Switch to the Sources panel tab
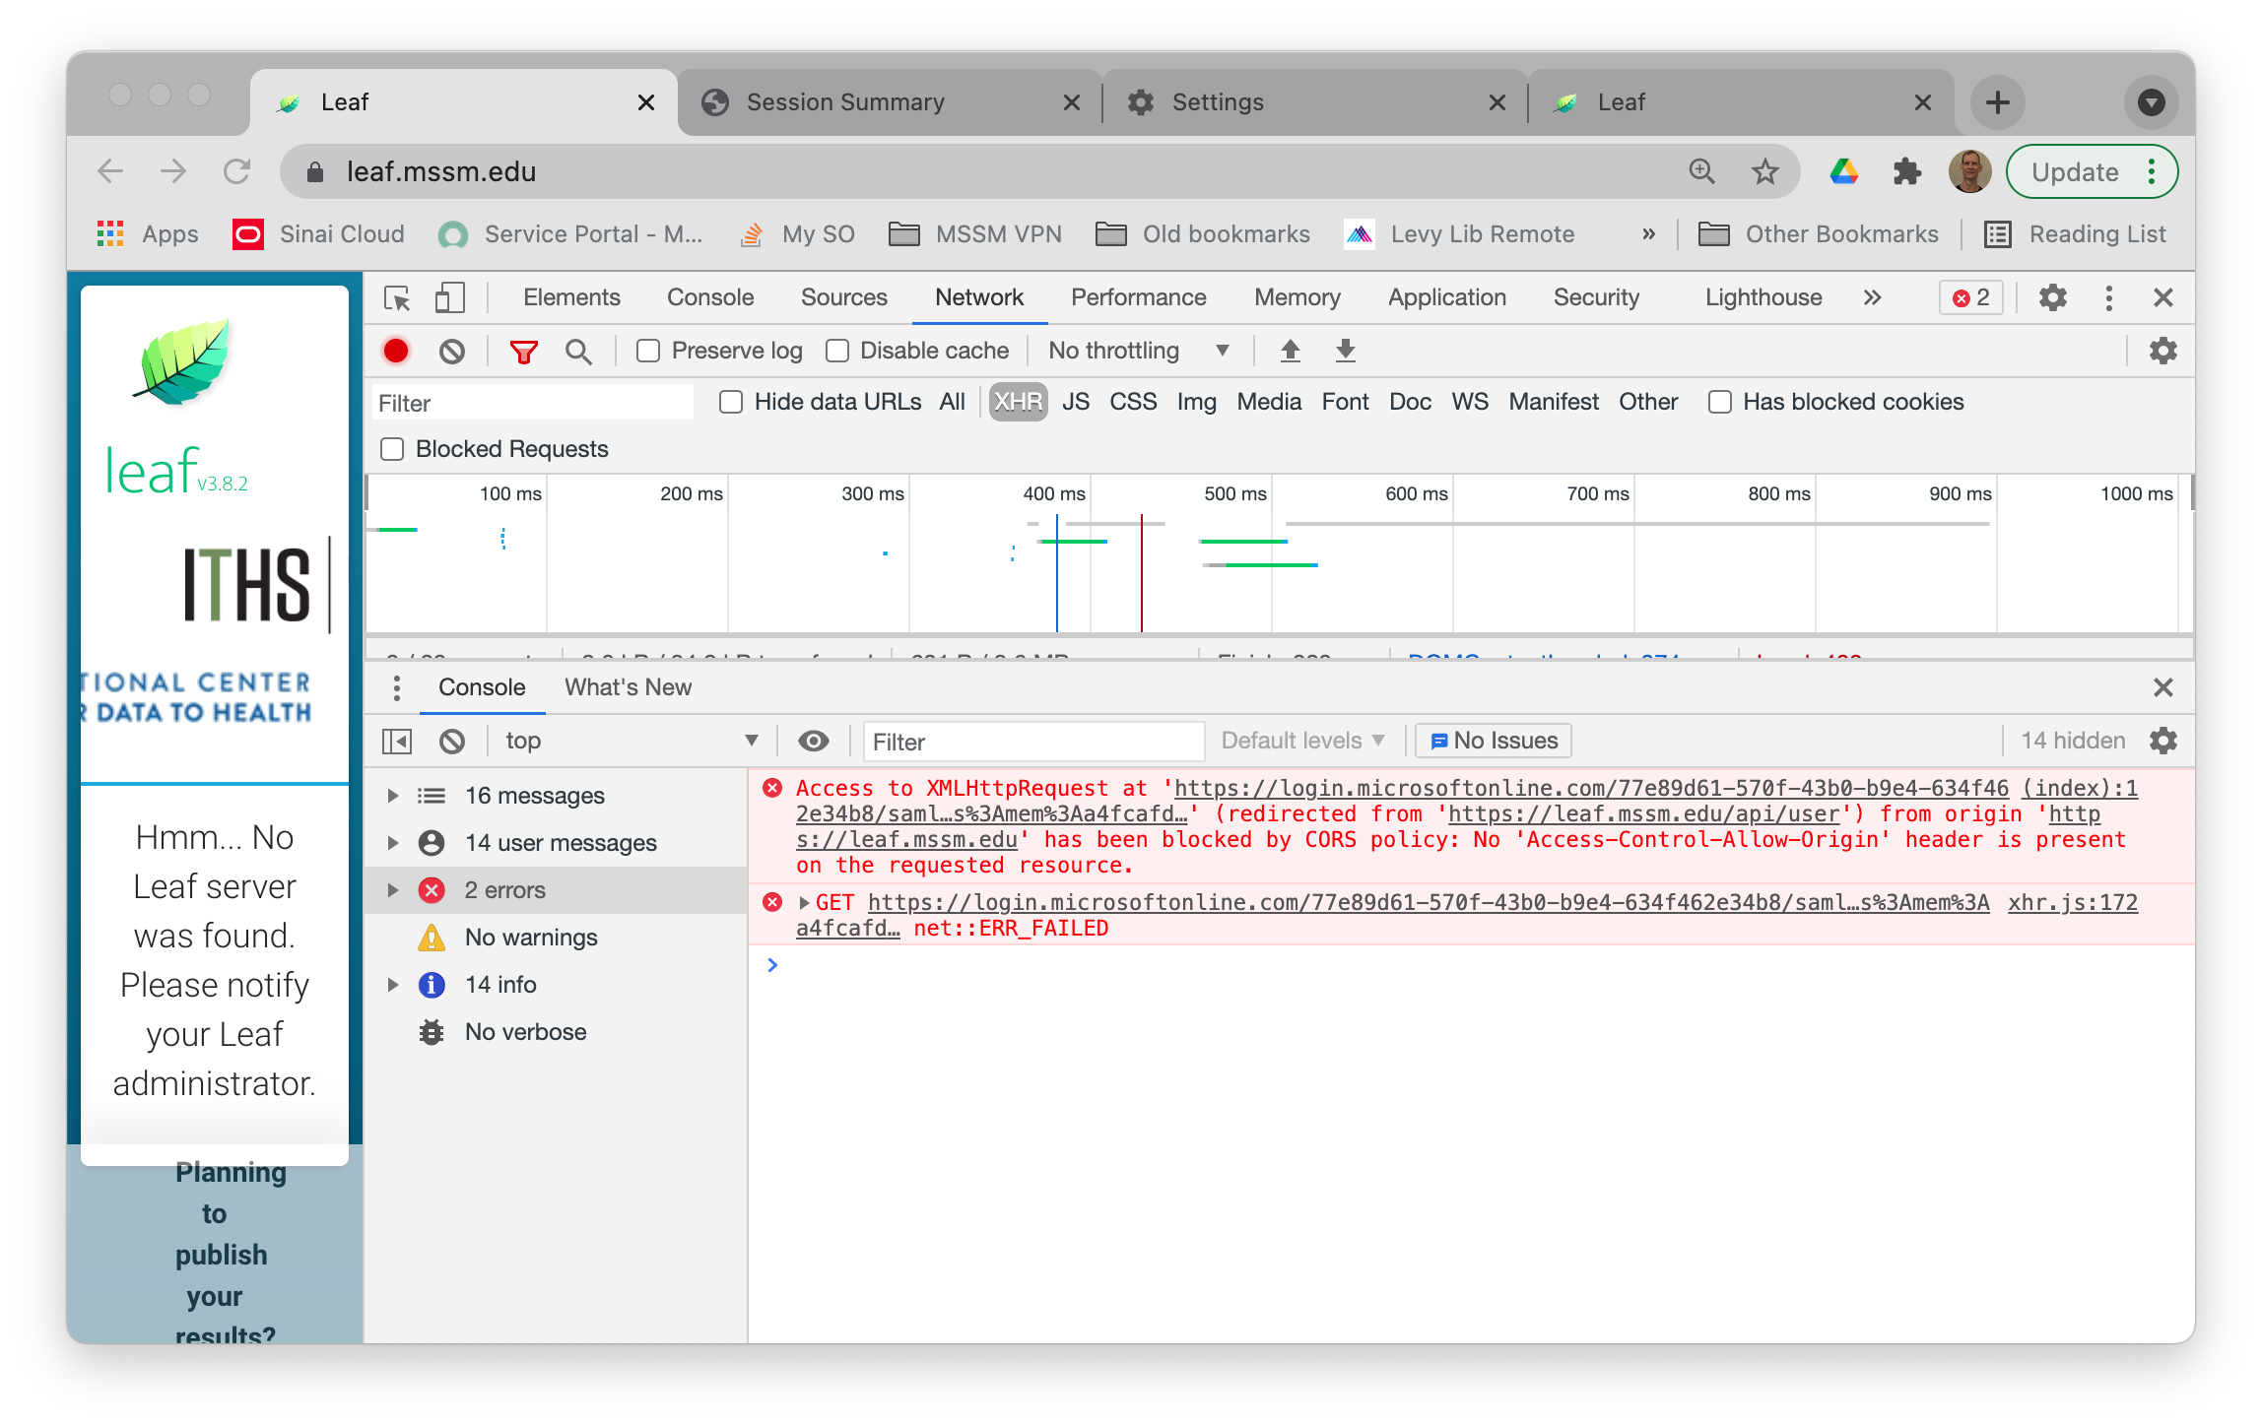The height and width of the screenshot is (1426, 2262). click(843, 297)
